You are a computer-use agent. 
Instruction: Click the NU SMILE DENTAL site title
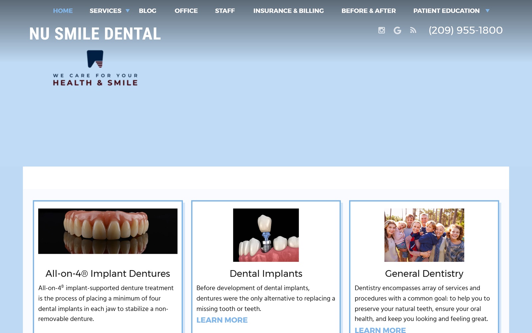click(x=95, y=34)
